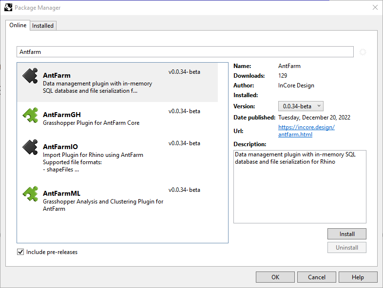Click 'Grasshopper Plugin for AntFarm Core' description
Screen dimensions: 383x288
(91, 123)
